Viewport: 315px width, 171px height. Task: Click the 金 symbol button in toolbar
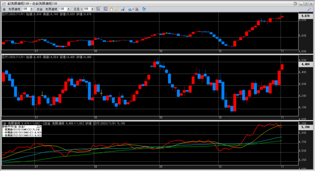[4, 9]
